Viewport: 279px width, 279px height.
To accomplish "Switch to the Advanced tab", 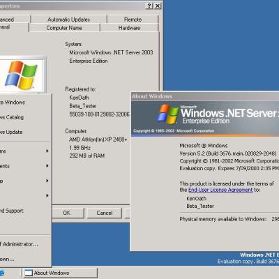I will pos(15,20).
